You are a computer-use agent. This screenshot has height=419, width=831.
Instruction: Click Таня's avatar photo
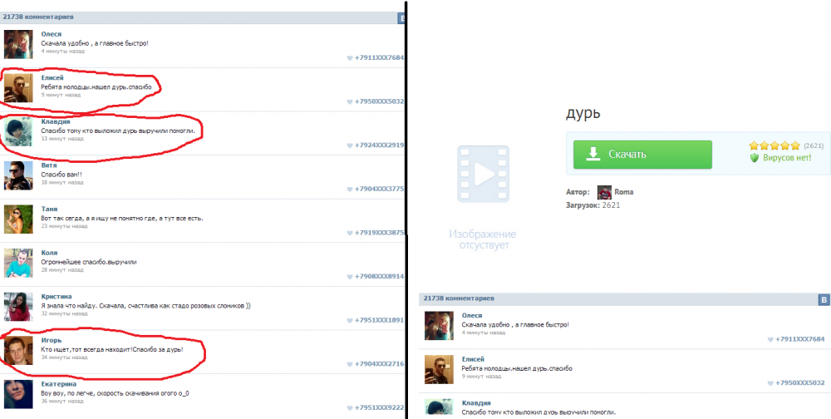pyautogui.click(x=18, y=219)
